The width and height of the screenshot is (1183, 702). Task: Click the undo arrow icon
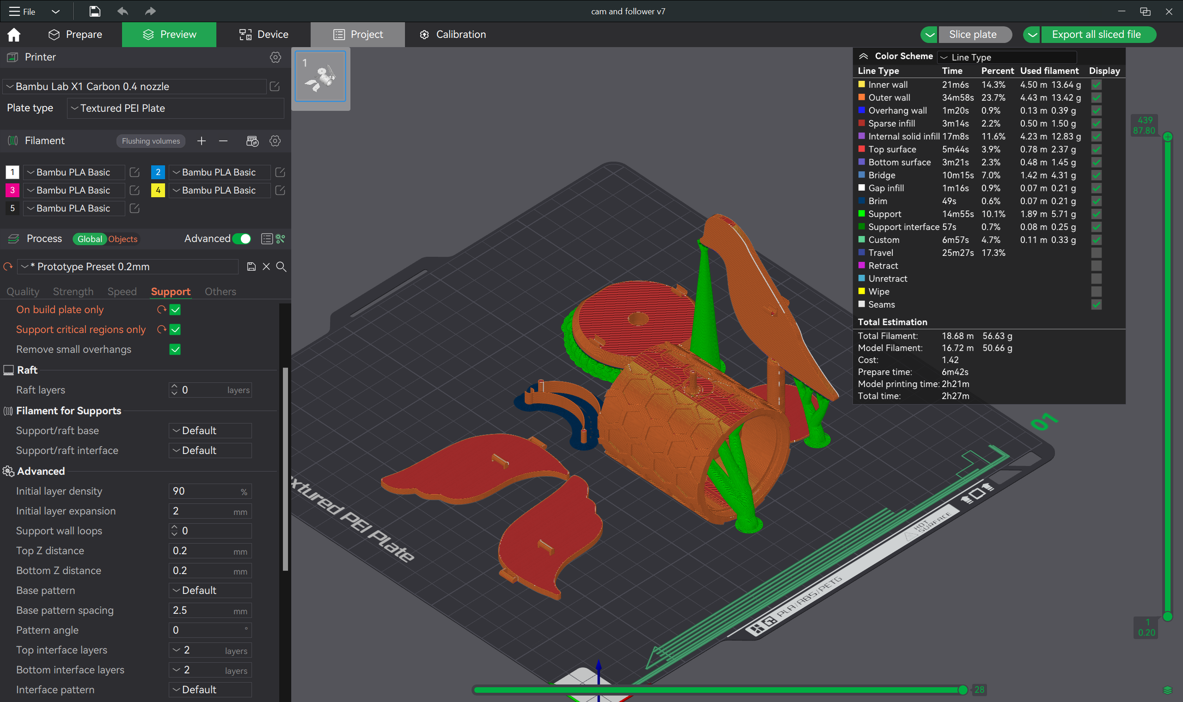[x=123, y=11]
